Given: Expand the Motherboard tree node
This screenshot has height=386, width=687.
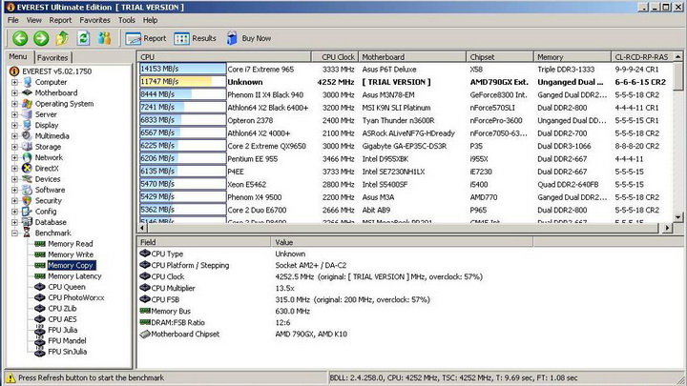Looking at the screenshot, I should 14,92.
